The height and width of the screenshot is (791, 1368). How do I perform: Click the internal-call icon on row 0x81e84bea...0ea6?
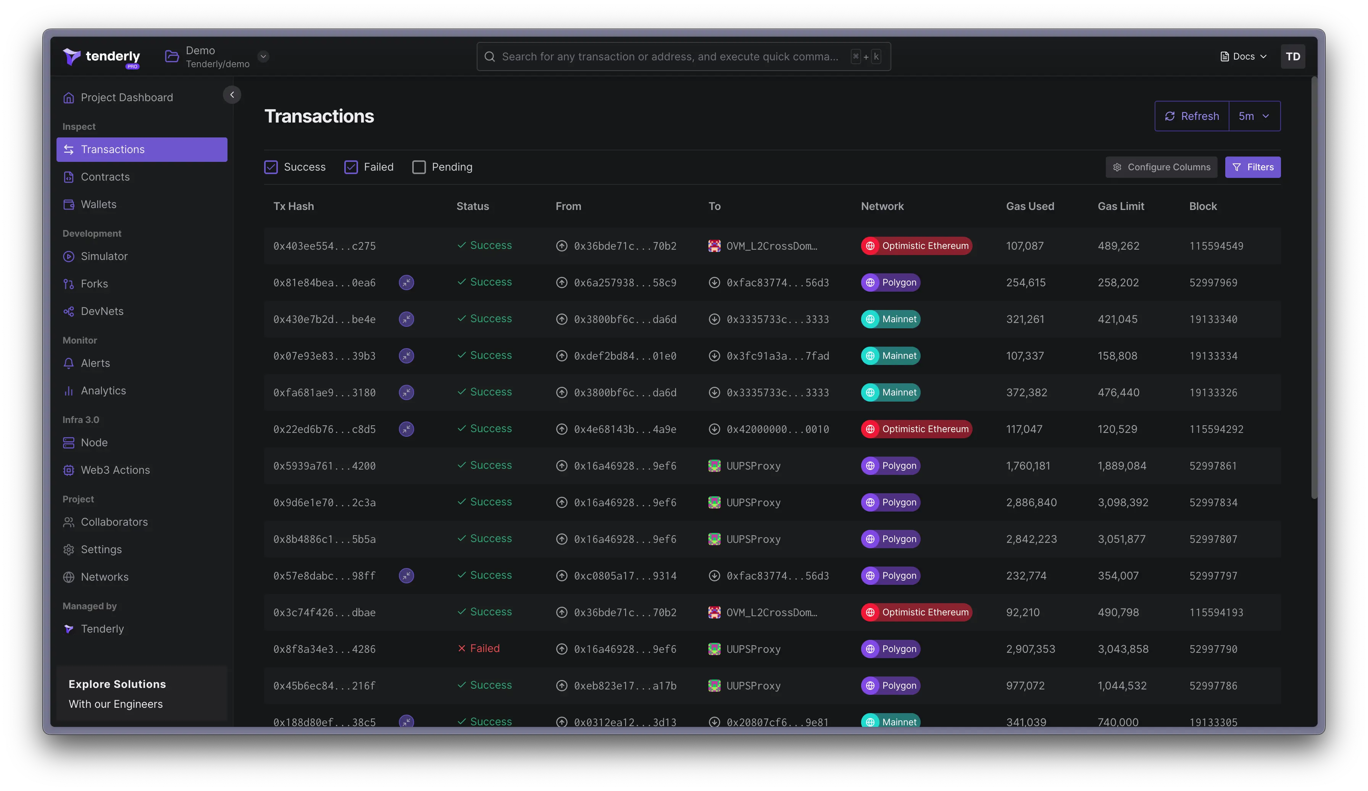(x=406, y=282)
